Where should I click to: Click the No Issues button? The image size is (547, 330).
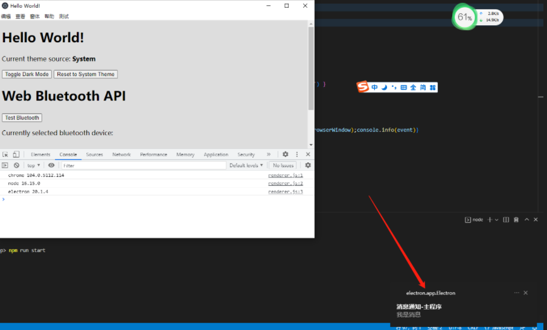283,165
